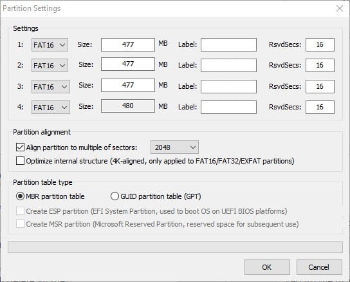350x282 pixels.
Task: Open file system dropdown for partition 2
Action: [x=50, y=65]
